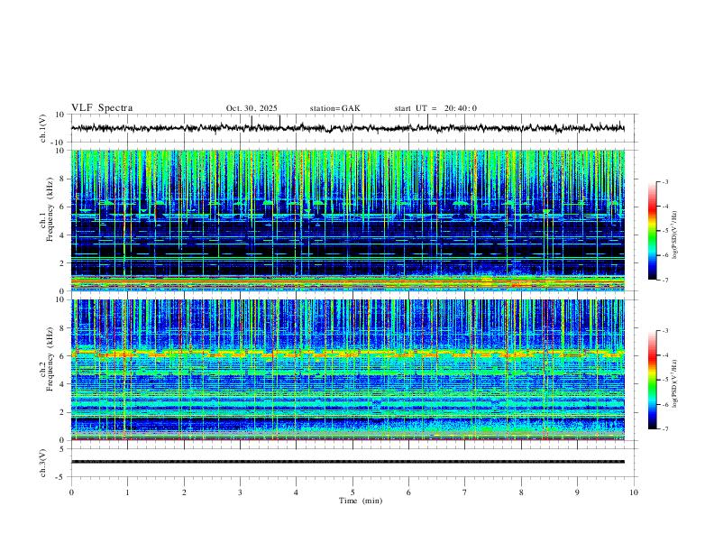Viewport: 714px width, 552px height.
Task: Click the "5" tick on ch.3(V) axis
Action: point(62,448)
